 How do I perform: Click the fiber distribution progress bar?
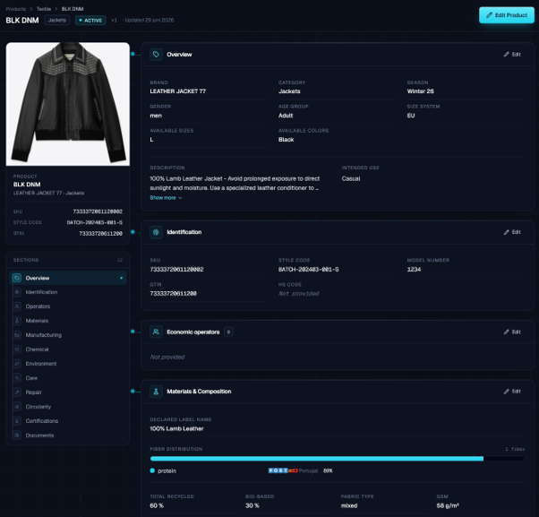[338, 459]
